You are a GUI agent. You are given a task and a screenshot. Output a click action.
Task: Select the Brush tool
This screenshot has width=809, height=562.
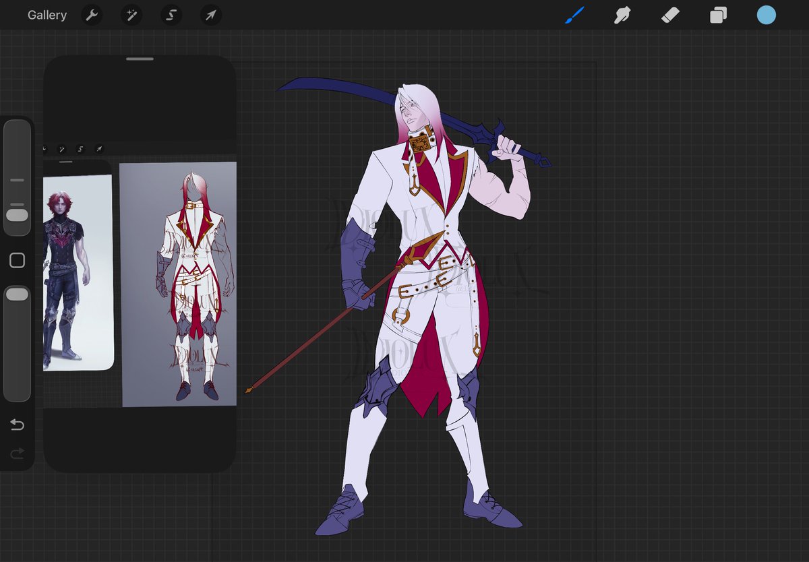(x=574, y=15)
